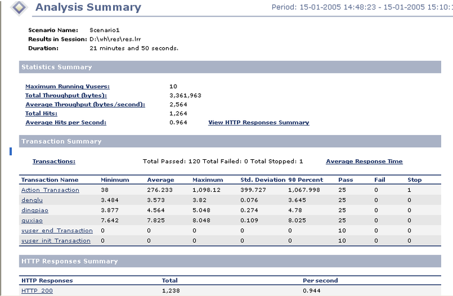Open the Maximum Running Vusers link
Viewport: 453px width, 296px height.
[x=67, y=86]
